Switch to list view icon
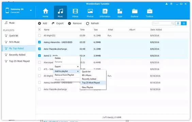 (184, 23)
